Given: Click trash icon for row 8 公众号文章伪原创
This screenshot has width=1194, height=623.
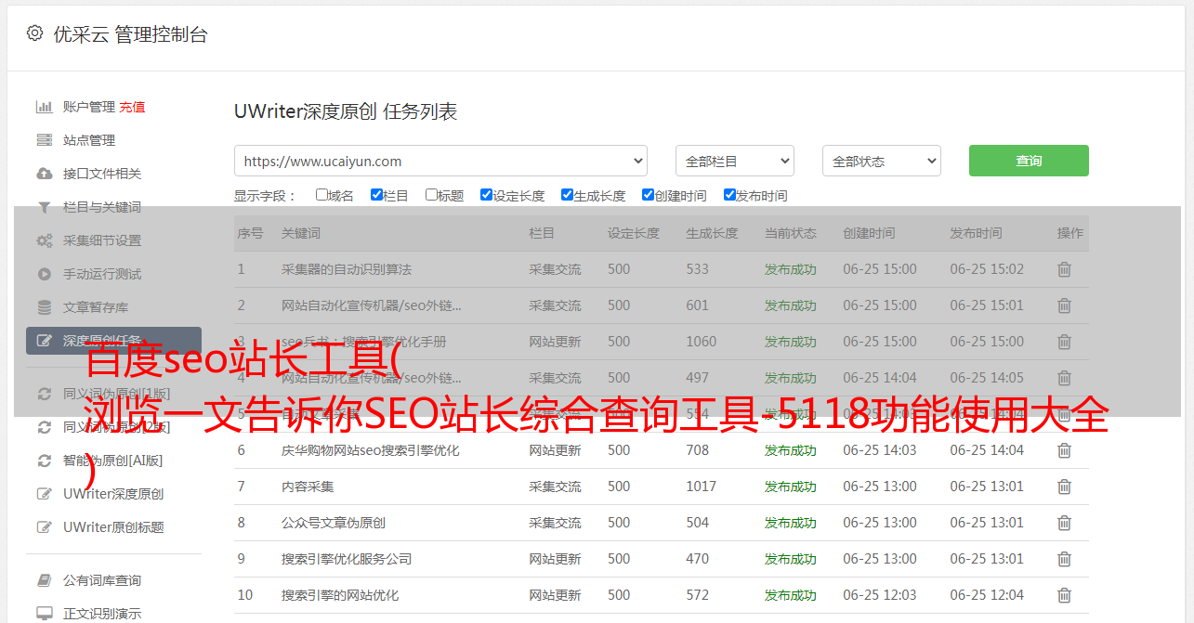Looking at the screenshot, I should pyautogui.click(x=1064, y=523).
